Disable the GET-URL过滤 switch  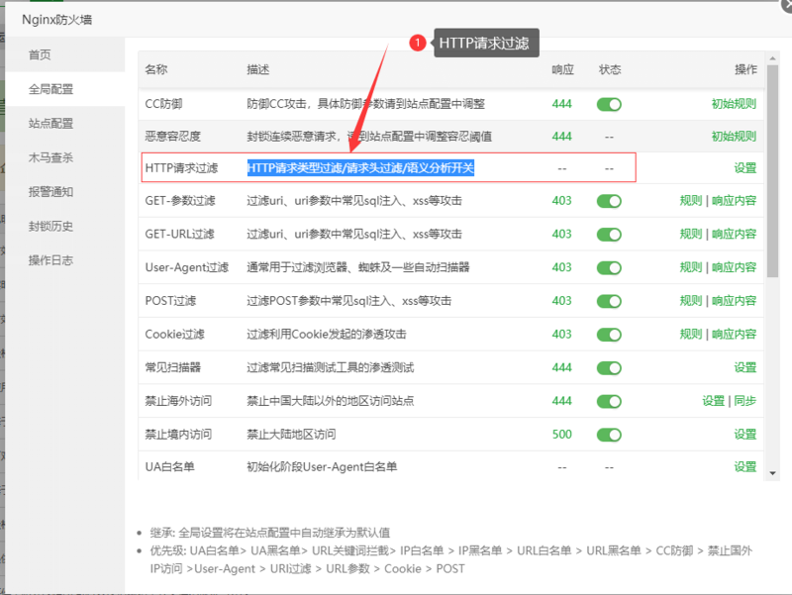click(609, 235)
